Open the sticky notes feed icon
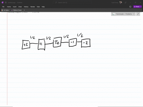 tap(130, 7)
